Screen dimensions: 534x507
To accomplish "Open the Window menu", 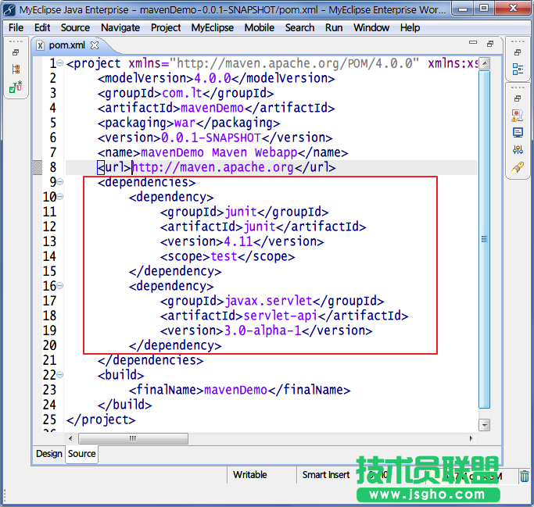I will [371, 27].
